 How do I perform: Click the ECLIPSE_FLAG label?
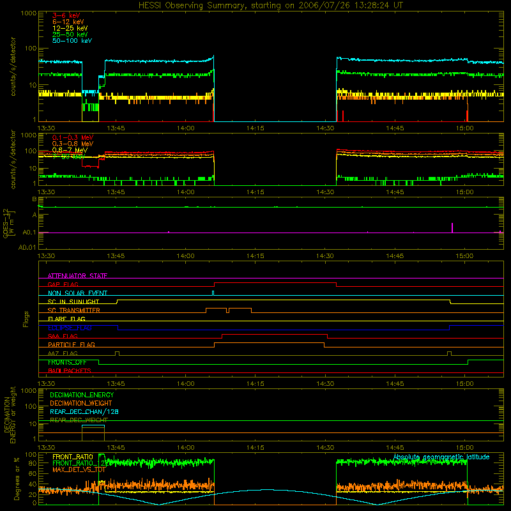point(70,328)
